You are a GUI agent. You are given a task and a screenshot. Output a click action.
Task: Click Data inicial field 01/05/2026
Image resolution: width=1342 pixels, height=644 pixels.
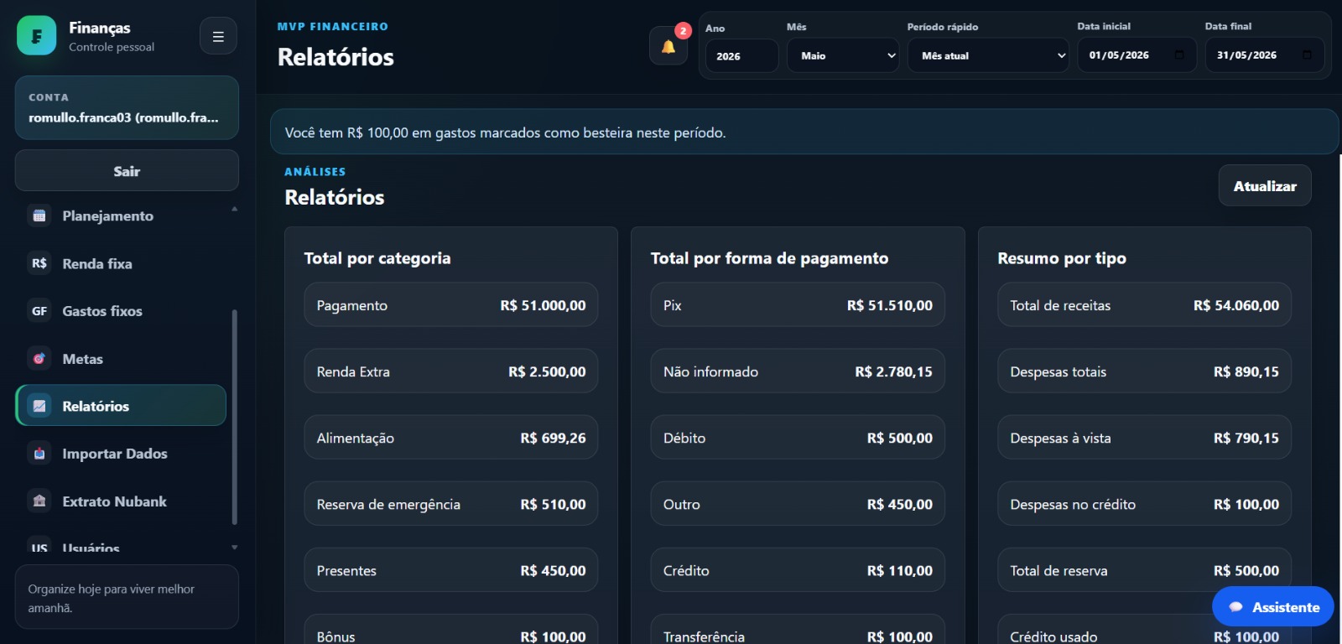[x=1137, y=55]
